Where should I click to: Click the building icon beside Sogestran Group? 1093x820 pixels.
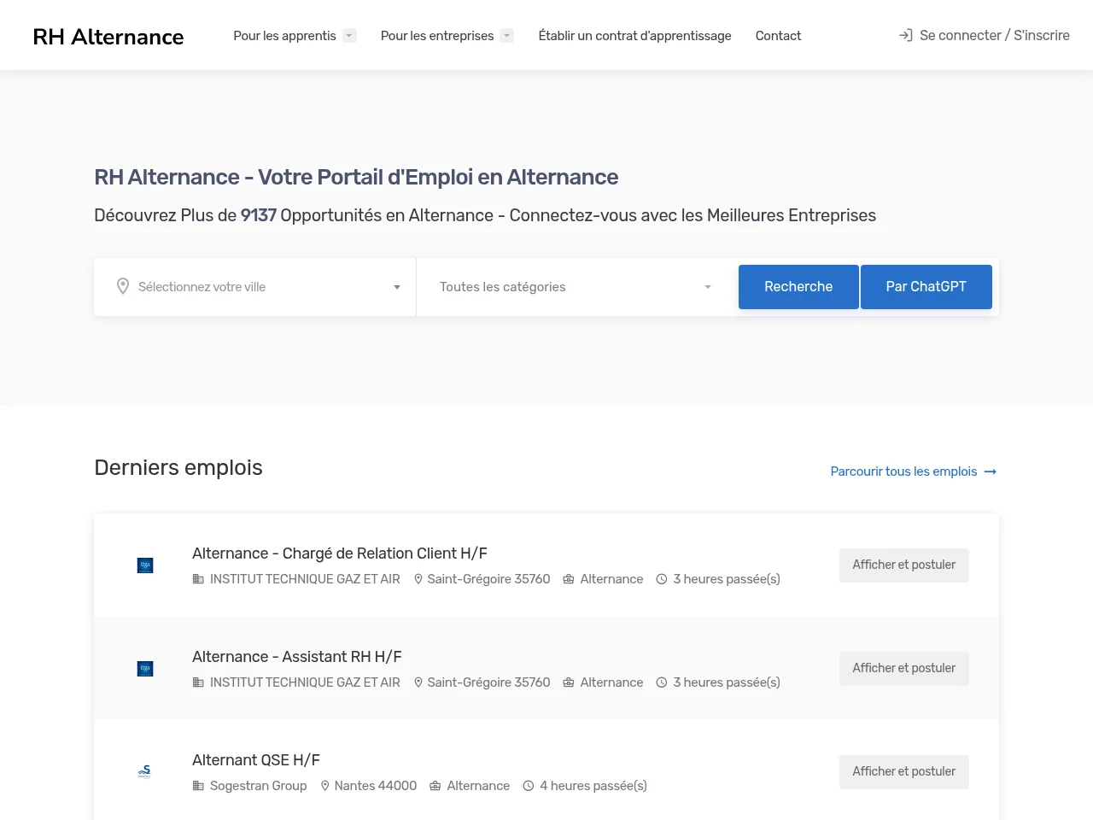198,786
